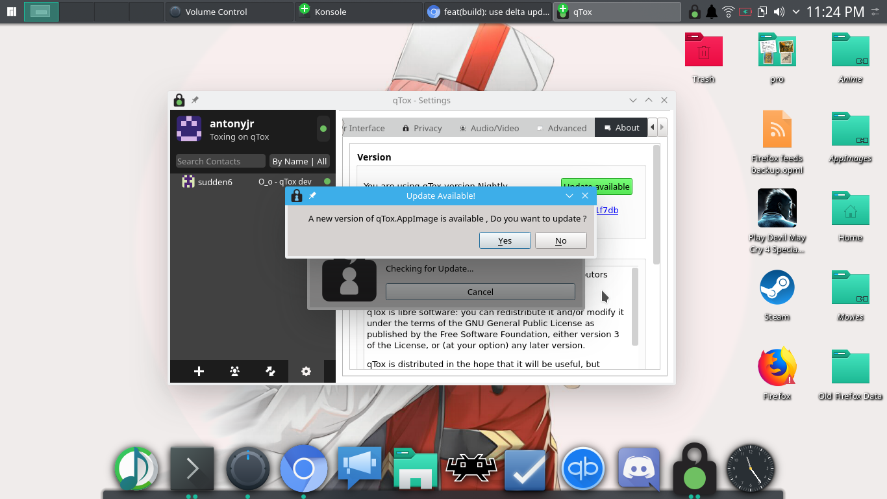Open the pro desktop folder
The height and width of the screenshot is (499, 887).
pyautogui.click(x=777, y=58)
